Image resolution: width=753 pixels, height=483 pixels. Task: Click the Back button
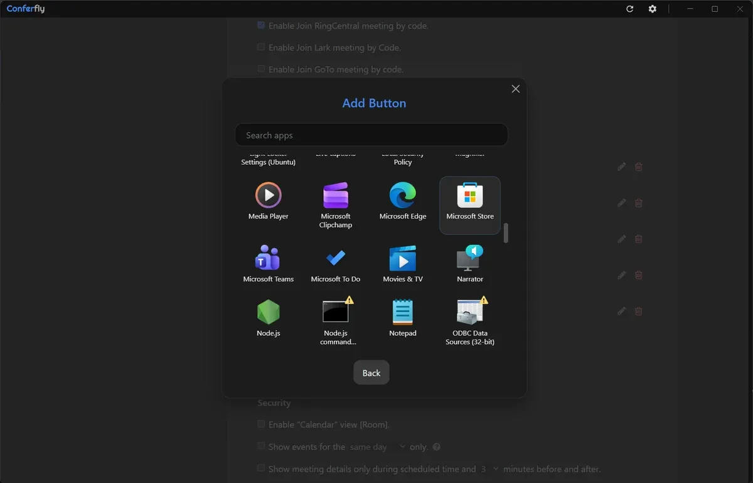pyautogui.click(x=371, y=373)
